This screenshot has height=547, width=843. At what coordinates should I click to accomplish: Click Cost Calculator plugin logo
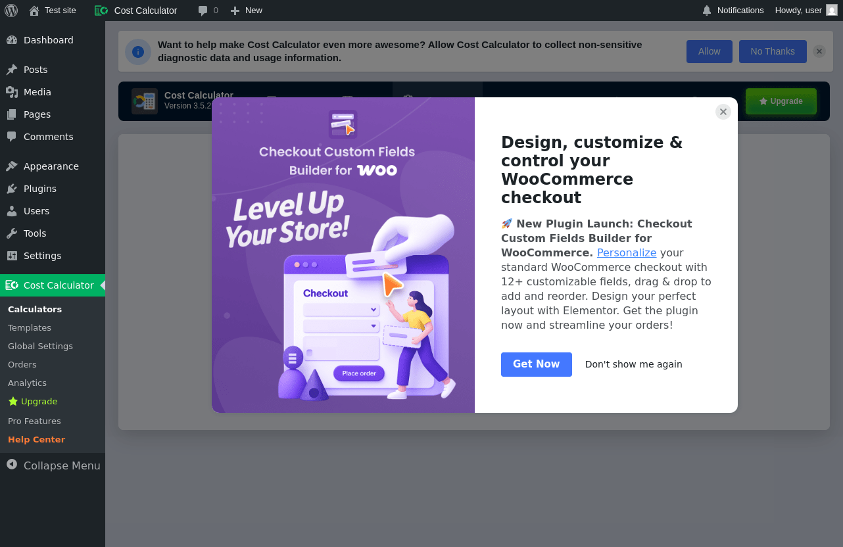(145, 101)
